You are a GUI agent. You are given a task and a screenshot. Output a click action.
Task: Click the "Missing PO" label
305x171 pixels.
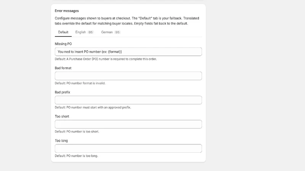click(x=63, y=44)
